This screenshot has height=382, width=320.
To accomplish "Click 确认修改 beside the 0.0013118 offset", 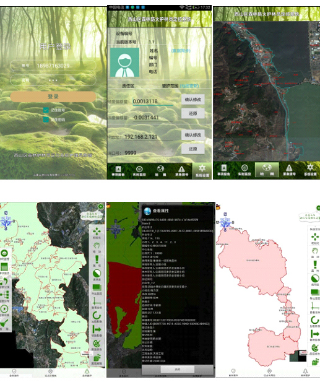I will pos(192,100).
